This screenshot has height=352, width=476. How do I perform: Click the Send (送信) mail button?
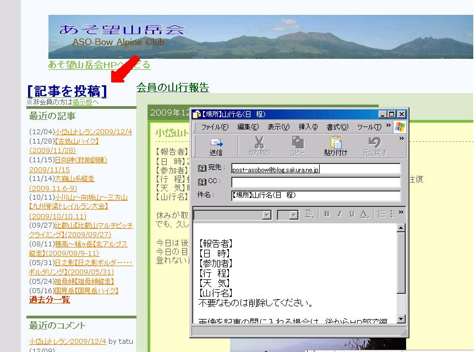216,146
